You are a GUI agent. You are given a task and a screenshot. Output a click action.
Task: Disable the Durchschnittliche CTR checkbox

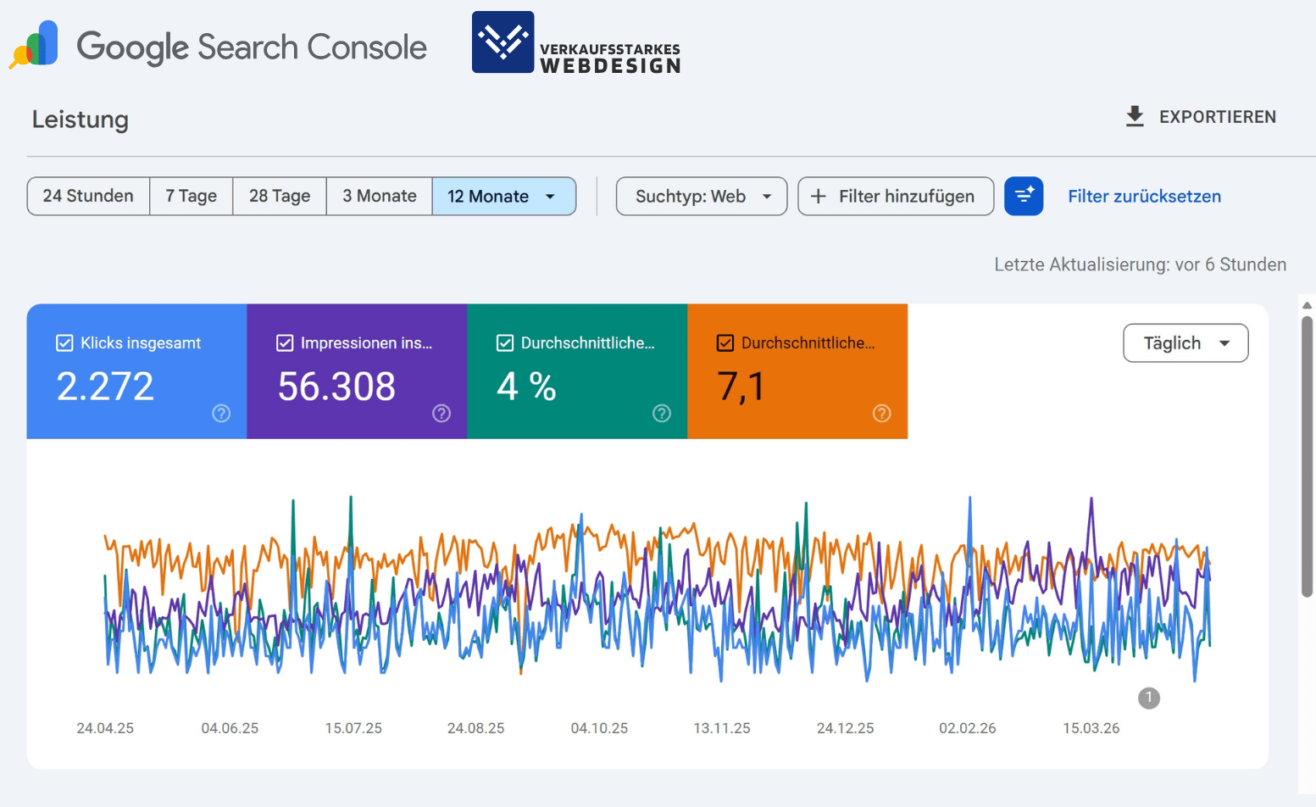click(505, 342)
